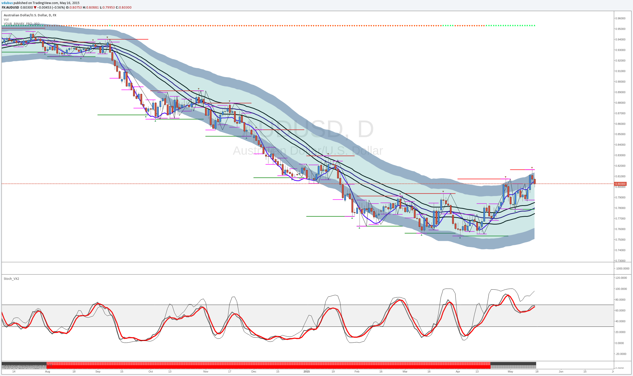The image size is (633, 376).
Task: Open the vdubus author profile link
Action: [7, 3]
